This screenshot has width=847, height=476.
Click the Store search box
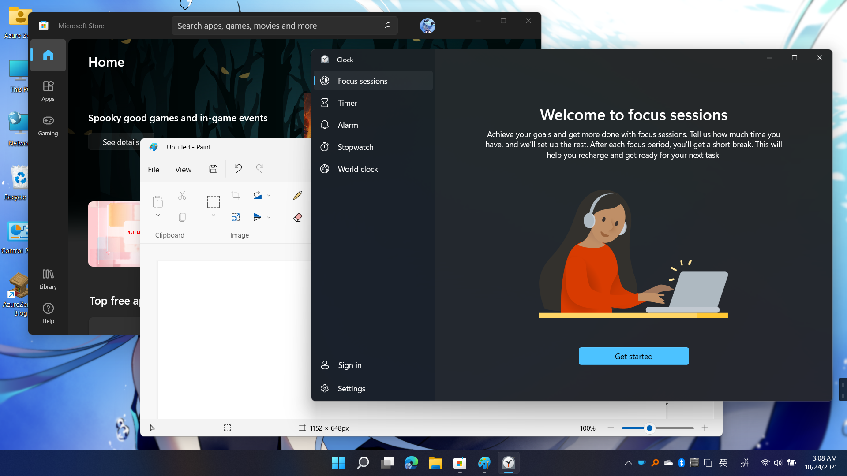(284, 26)
